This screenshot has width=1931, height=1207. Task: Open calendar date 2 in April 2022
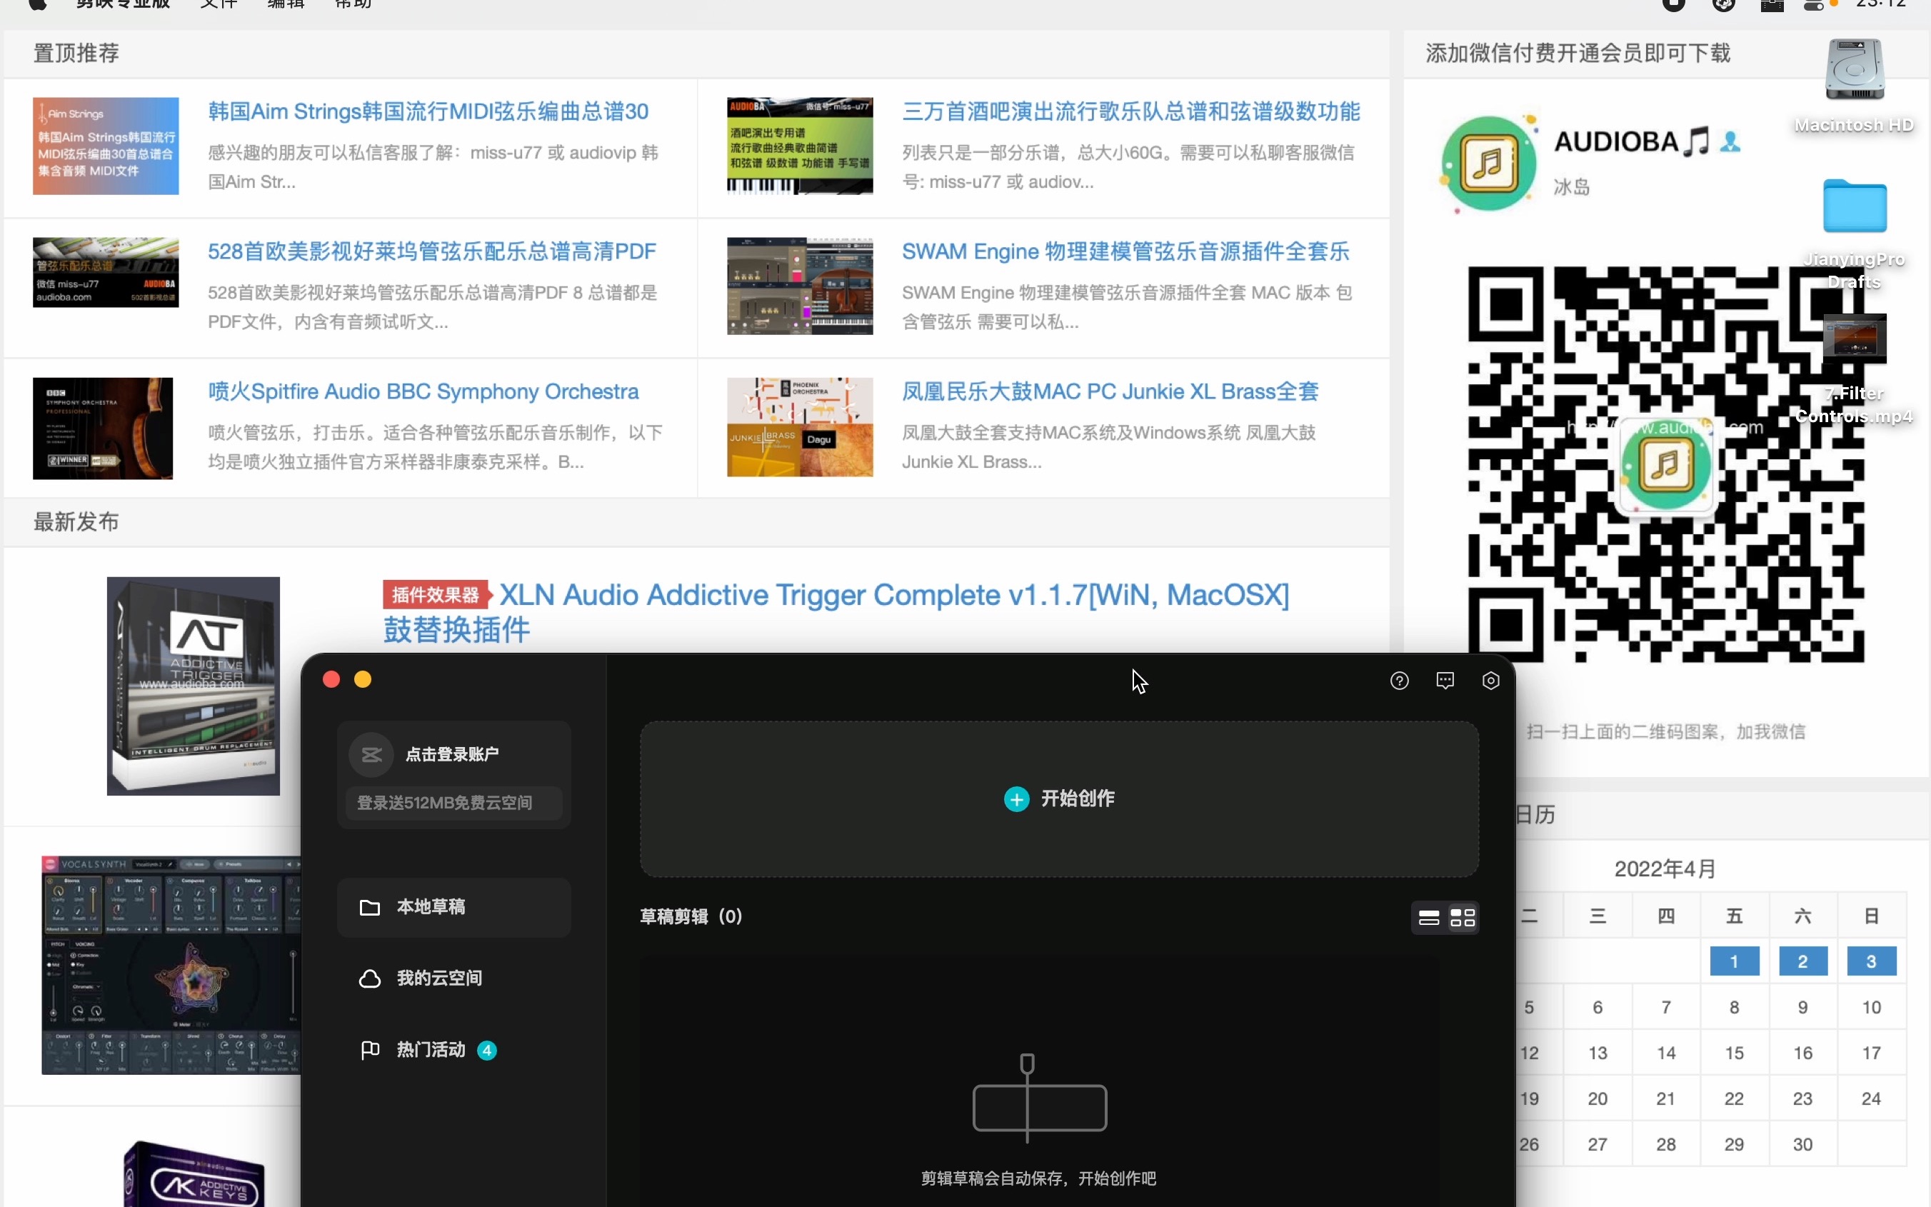coord(1802,961)
